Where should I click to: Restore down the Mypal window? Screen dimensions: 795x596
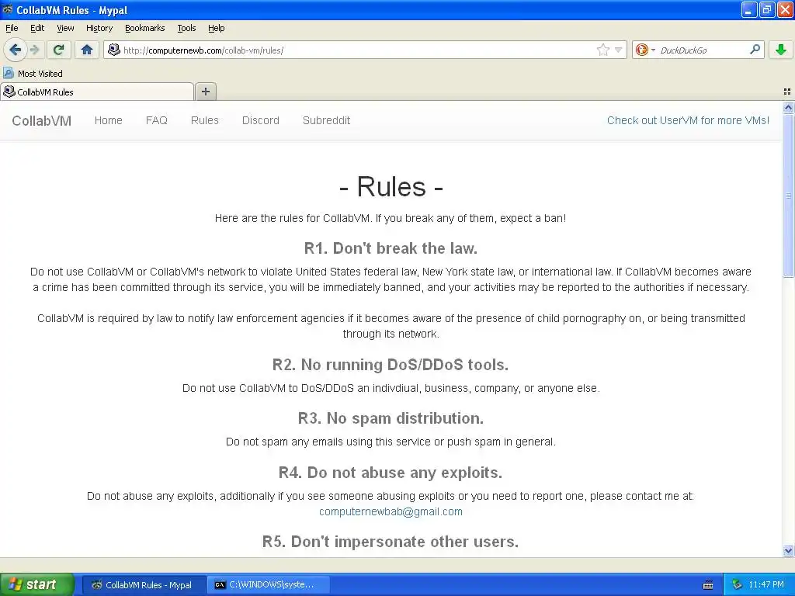click(766, 10)
